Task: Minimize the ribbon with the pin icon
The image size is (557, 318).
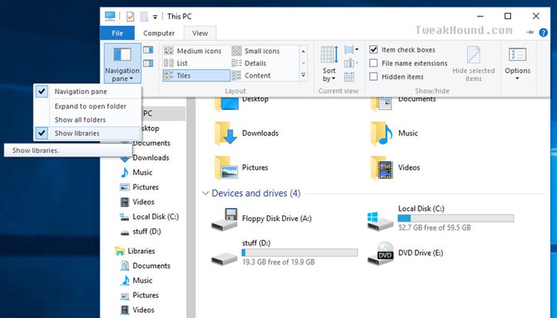Action: pyautogui.click(x=530, y=32)
